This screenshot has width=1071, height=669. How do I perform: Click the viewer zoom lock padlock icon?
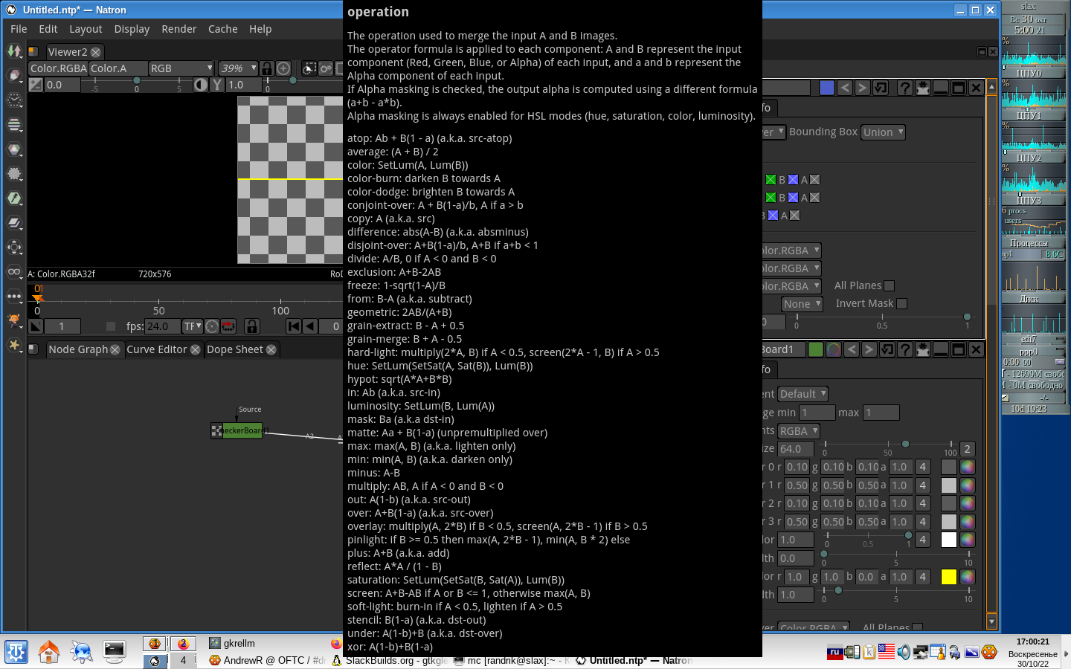point(266,68)
